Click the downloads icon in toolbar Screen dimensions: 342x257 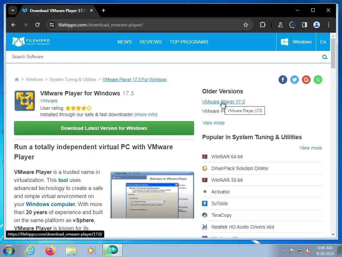(293, 25)
